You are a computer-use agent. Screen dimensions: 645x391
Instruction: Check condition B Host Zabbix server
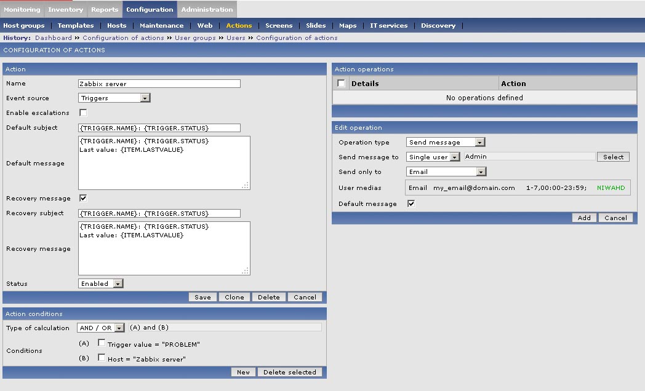coord(102,357)
